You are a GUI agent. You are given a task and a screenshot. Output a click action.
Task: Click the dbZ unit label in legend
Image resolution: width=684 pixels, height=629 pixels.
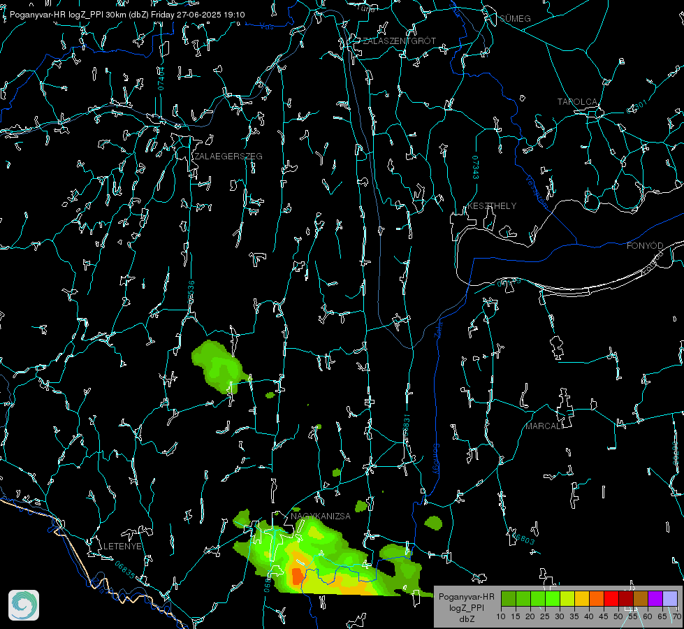tap(467, 619)
